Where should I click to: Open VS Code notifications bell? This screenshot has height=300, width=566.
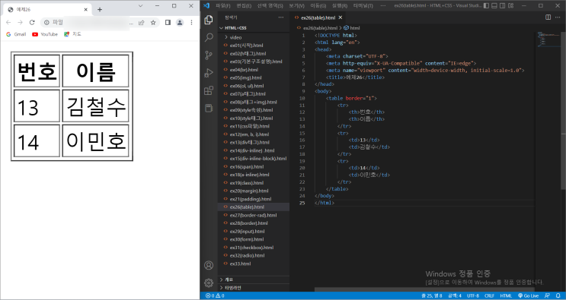tap(558, 295)
